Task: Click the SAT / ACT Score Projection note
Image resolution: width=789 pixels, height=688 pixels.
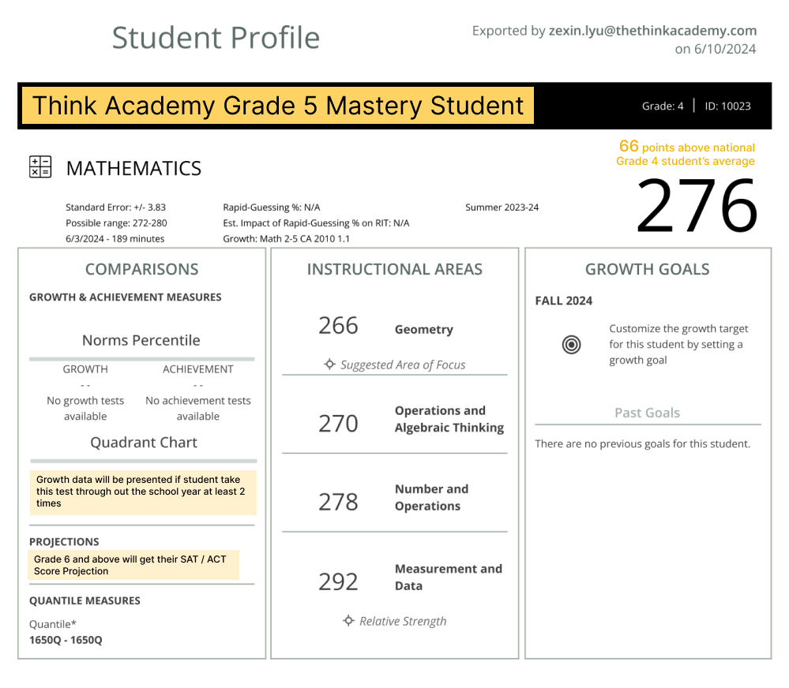Action: 133,565
